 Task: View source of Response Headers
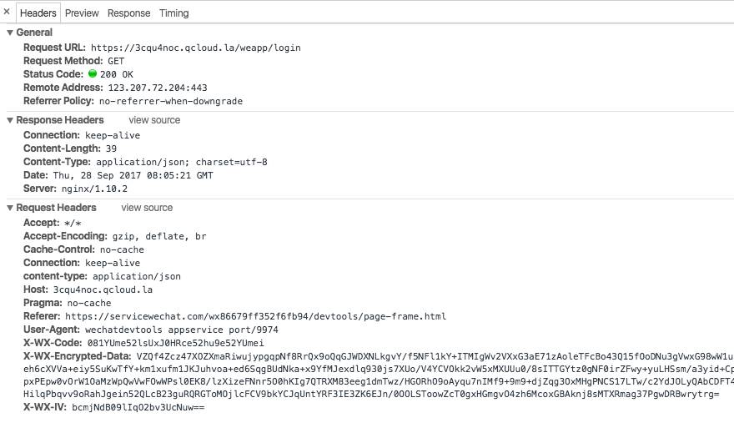pos(154,120)
